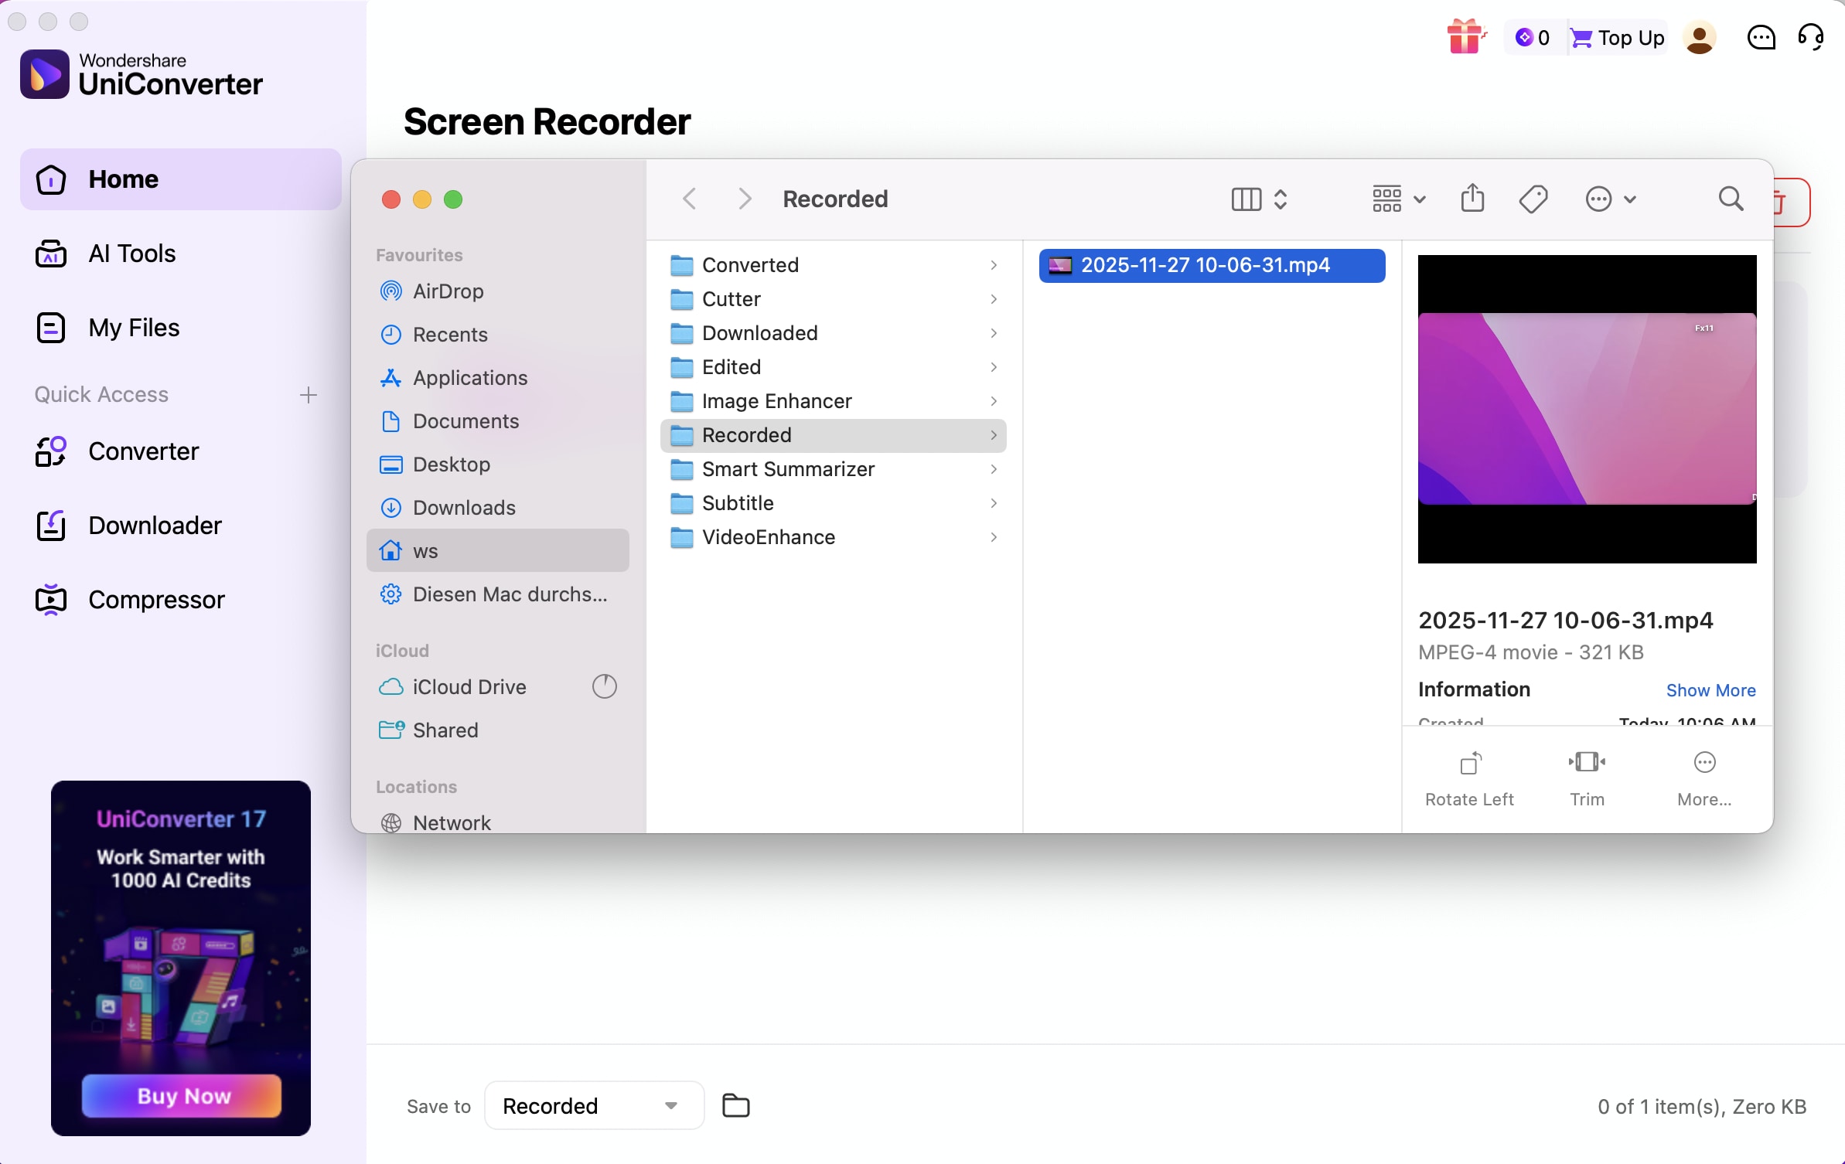Open search in the Finder toolbar
Screen dimensions: 1845x1164
coord(1730,199)
